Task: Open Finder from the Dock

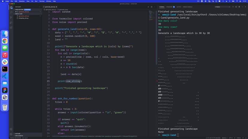Action: click(5, 34)
